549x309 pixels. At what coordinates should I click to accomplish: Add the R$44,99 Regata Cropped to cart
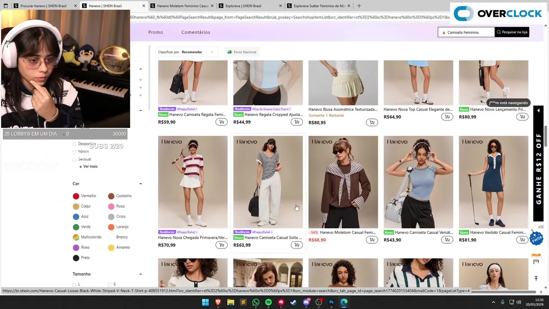pyautogui.click(x=296, y=122)
